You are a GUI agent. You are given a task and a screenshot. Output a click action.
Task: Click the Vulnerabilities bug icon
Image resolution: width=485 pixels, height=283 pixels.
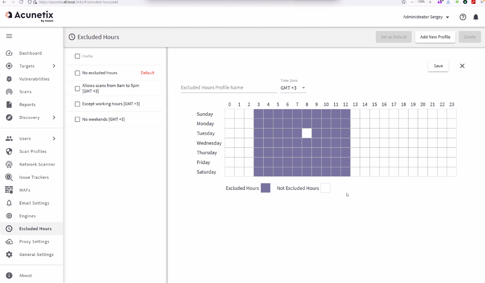pos(9,79)
